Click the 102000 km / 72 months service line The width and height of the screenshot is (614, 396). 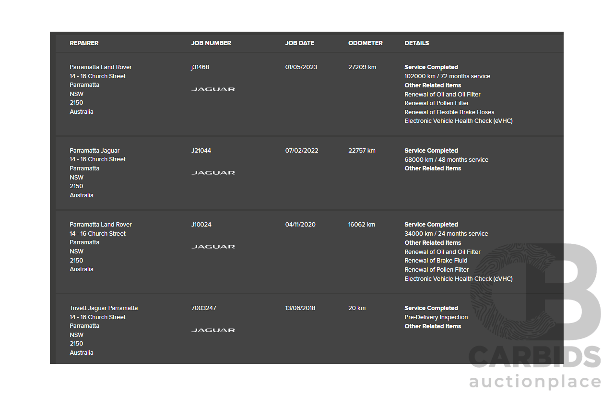tap(448, 76)
